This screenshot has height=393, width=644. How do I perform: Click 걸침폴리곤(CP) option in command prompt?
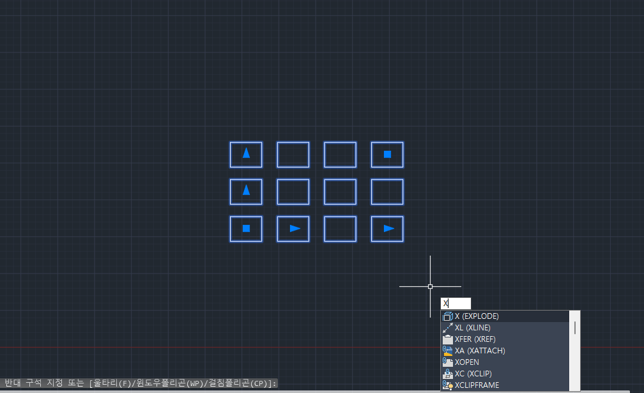pos(238,383)
